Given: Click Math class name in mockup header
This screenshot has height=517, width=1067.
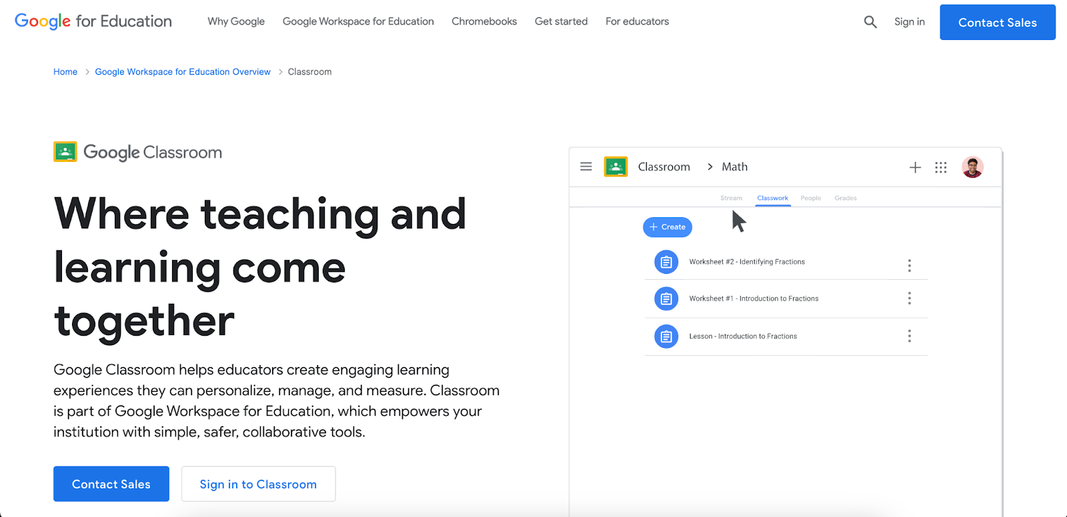Looking at the screenshot, I should (x=735, y=167).
